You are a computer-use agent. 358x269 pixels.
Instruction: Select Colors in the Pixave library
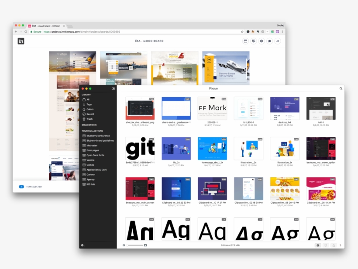click(90, 109)
